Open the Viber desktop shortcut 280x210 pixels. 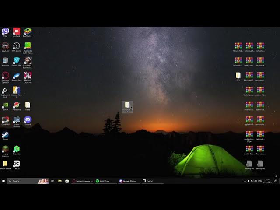[x=5, y=32]
